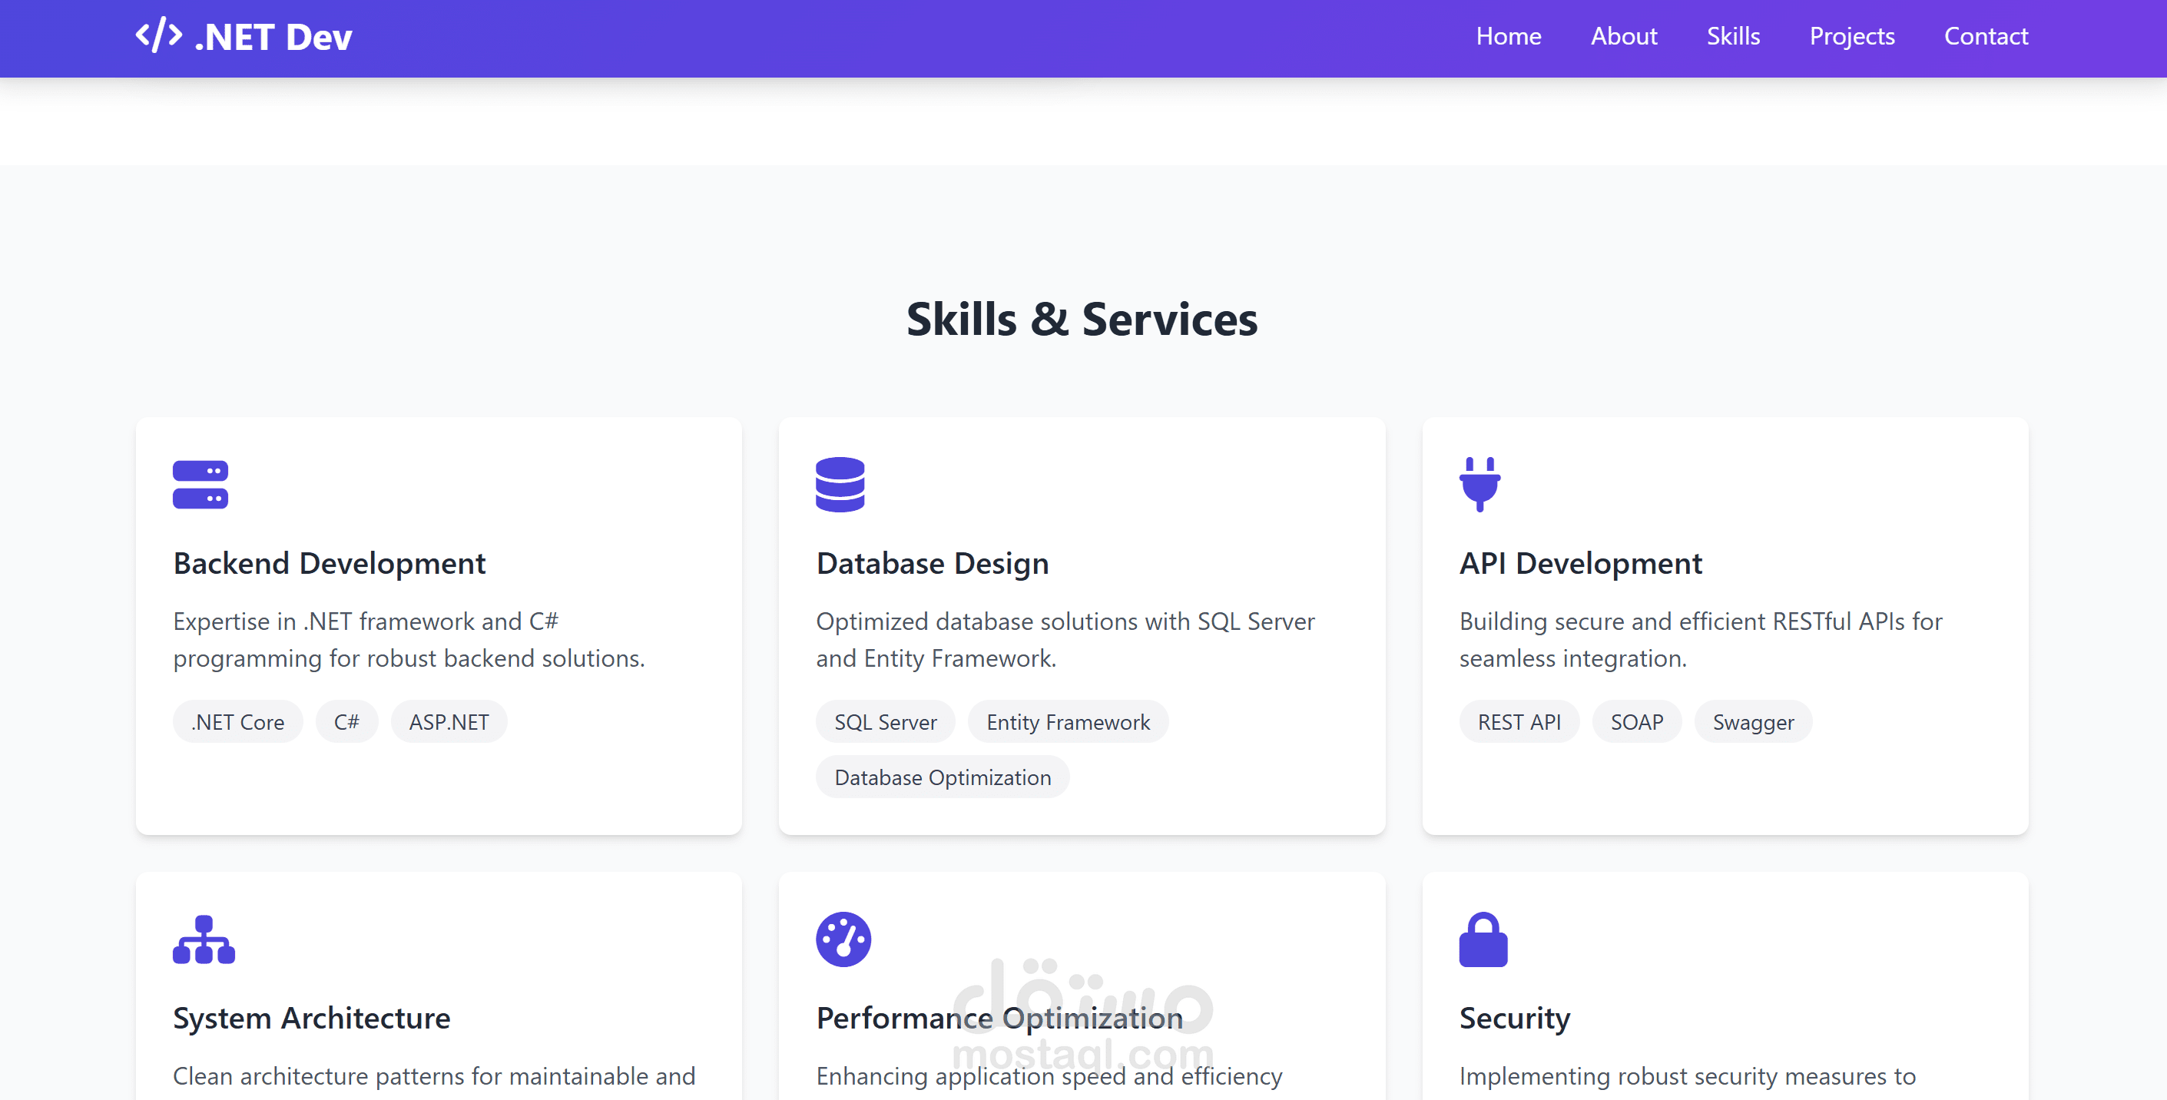Click the System Architecture card title
Screen dimensions: 2167x1100
pos(311,1019)
